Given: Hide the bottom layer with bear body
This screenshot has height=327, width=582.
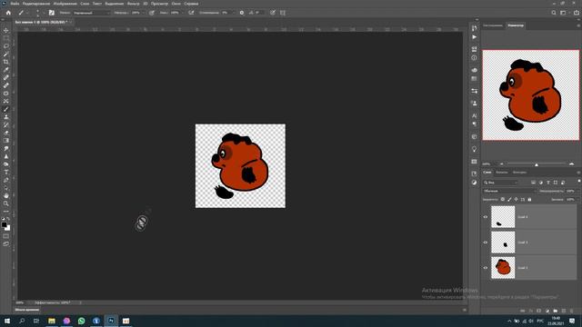Looking at the screenshot, I should pyautogui.click(x=485, y=268).
